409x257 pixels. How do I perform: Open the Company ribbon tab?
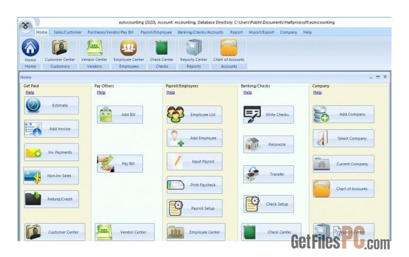click(x=289, y=32)
